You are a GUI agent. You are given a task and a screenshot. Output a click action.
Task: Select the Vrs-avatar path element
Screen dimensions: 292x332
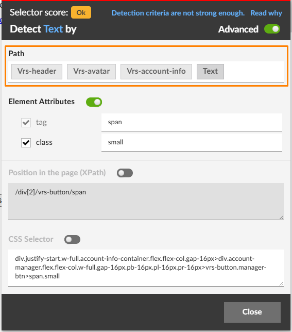pyautogui.click(x=91, y=72)
